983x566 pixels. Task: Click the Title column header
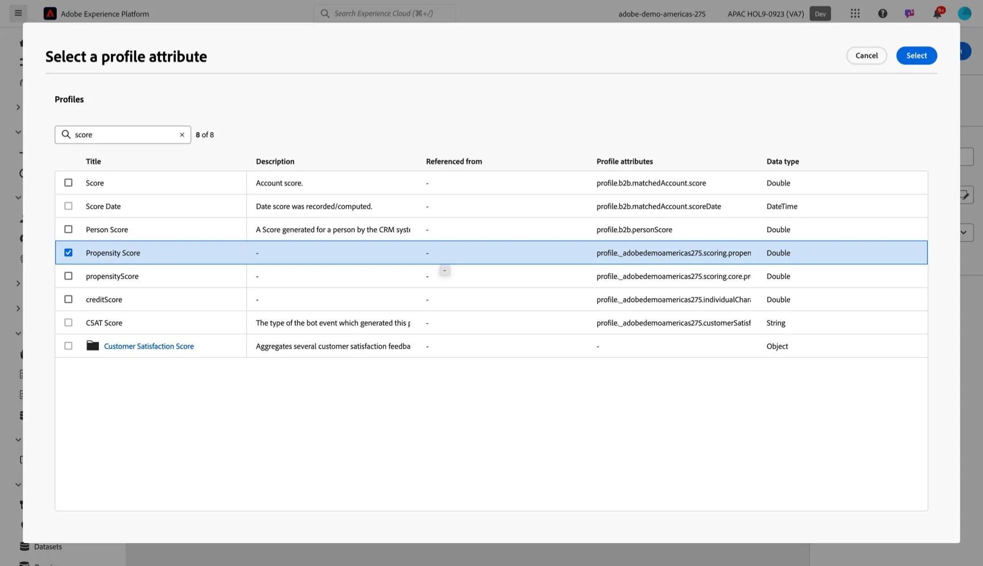pyautogui.click(x=93, y=162)
